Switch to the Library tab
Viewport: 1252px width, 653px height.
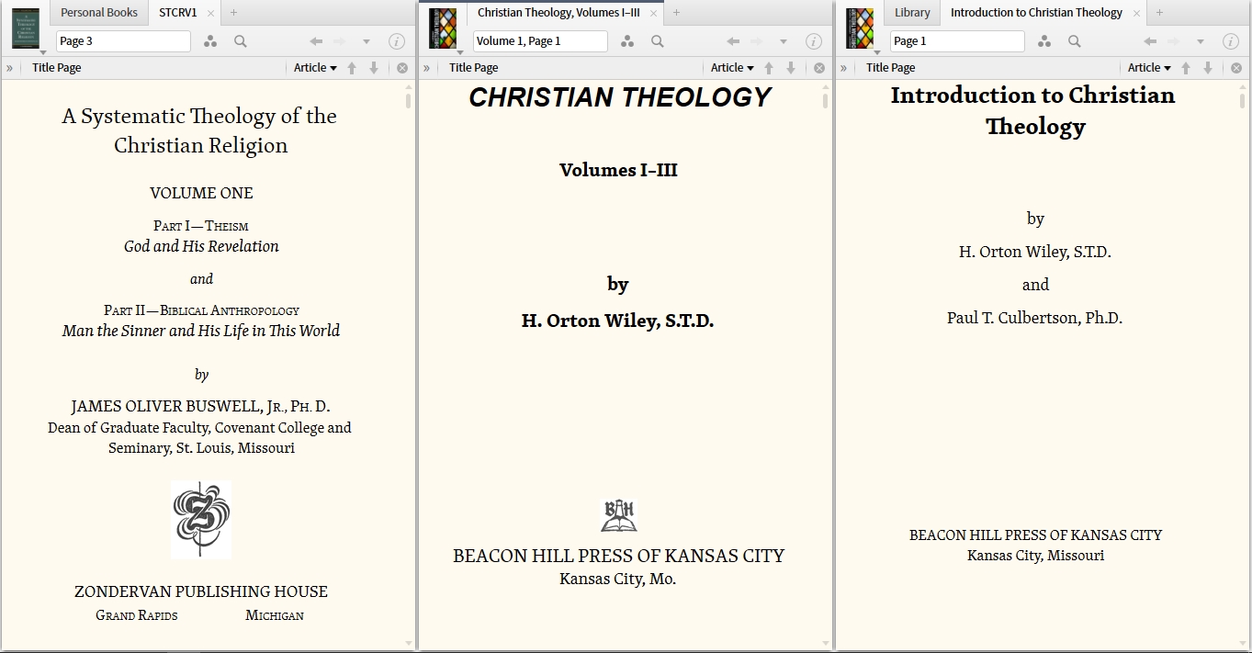[x=912, y=13]
